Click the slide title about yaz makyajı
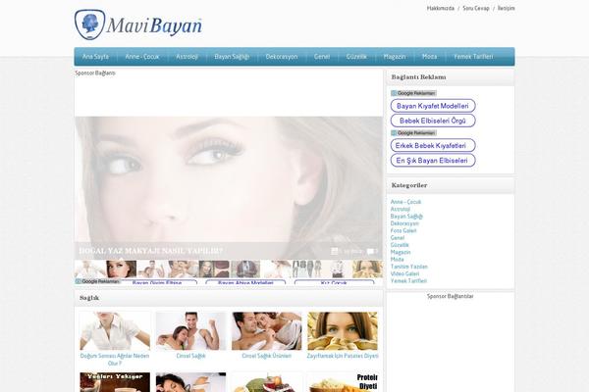This screenshot has width=589, height=392. tap(150, 251)
